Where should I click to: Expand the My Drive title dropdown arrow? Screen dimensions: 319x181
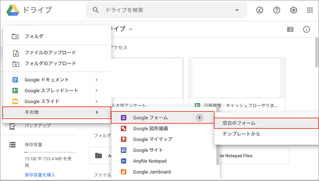pos(131,29)
